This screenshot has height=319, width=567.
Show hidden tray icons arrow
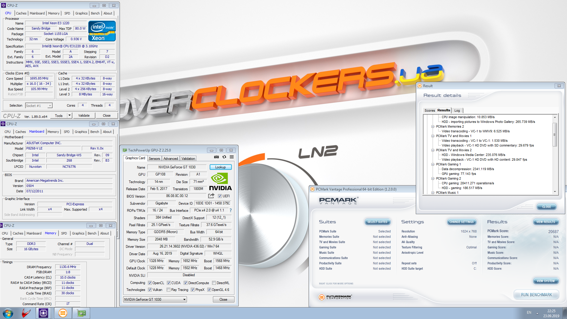(537, 313)
